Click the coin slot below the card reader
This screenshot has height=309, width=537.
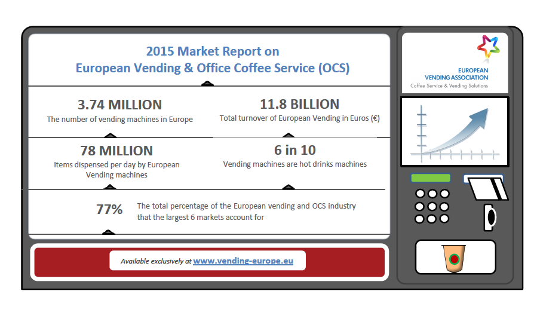coord(490,216)
